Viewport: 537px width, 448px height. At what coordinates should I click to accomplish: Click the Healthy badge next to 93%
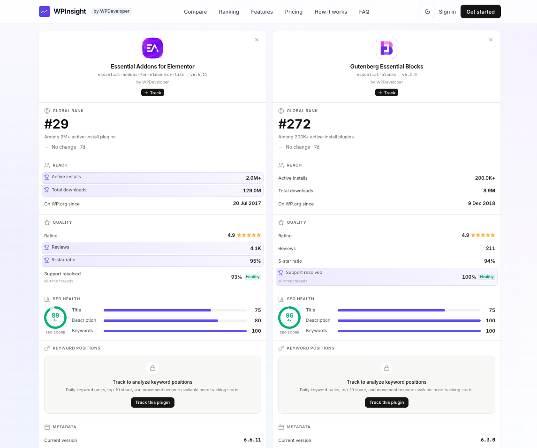253,277
